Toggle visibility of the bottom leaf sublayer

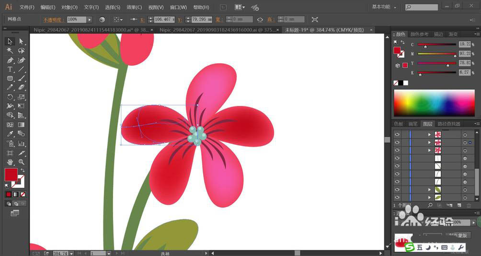point(397,198)
